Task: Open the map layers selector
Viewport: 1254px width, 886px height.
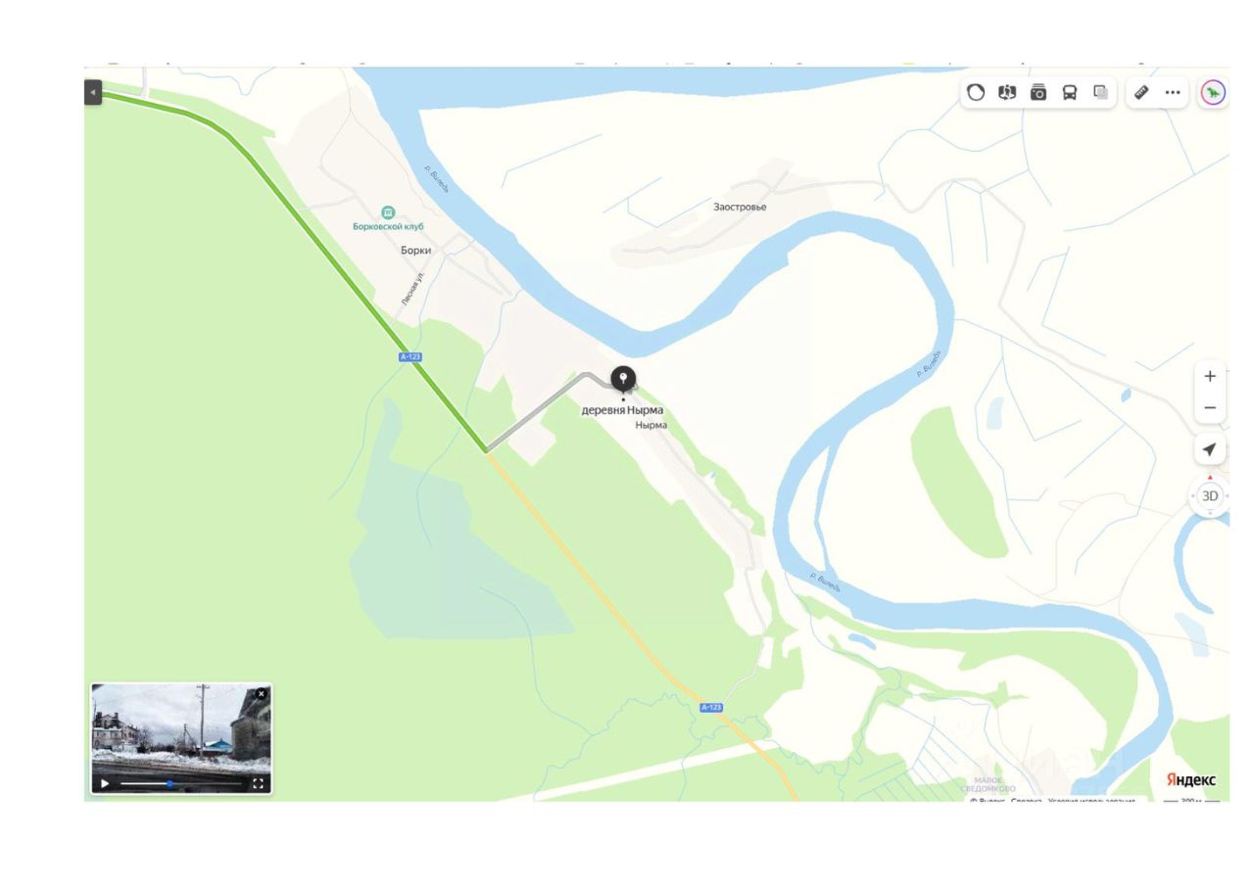Action: [1100, 92]
